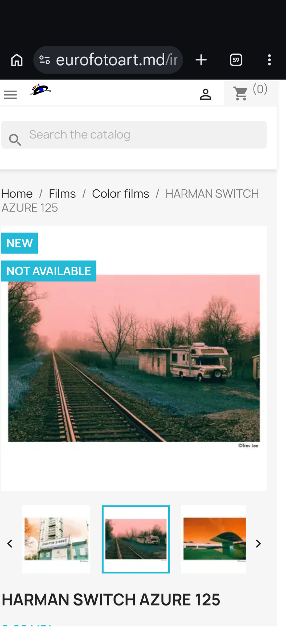Select the orange green landscape thumbnail
Image resolution: width=286 pixels, height=643 pixels.
(x=214, y=539)
